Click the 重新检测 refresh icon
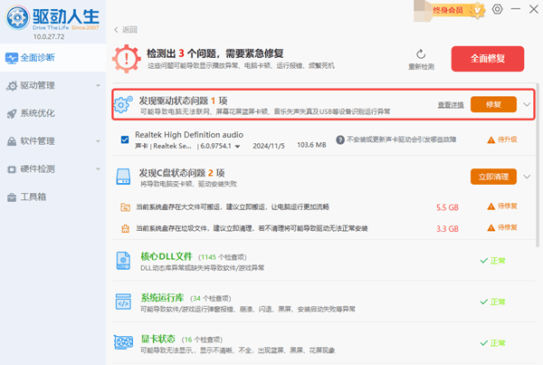The image size is (543, 365). tap(421, 54)
